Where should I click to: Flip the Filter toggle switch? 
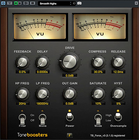(x=22, y=119)
